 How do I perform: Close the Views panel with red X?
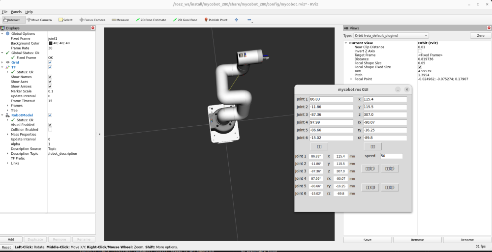coord(489,28)
